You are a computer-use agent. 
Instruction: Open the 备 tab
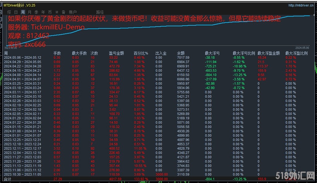pyautogui.click(x=63, y=12)
